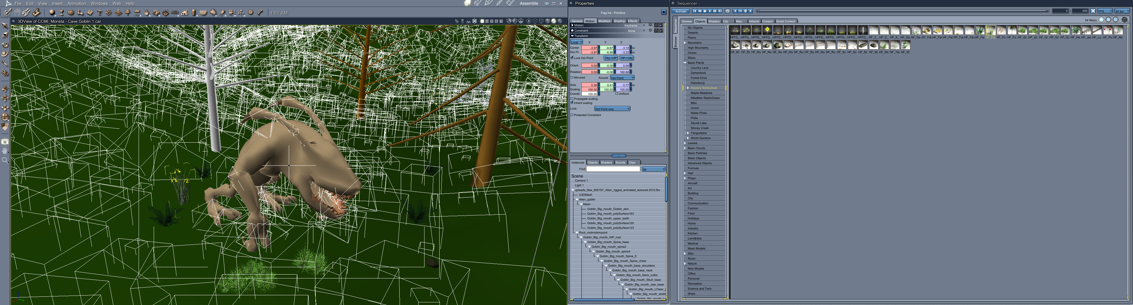Play the animation in Sequencer
This screenshot has width=1133, height=305.
click(710, 11)
